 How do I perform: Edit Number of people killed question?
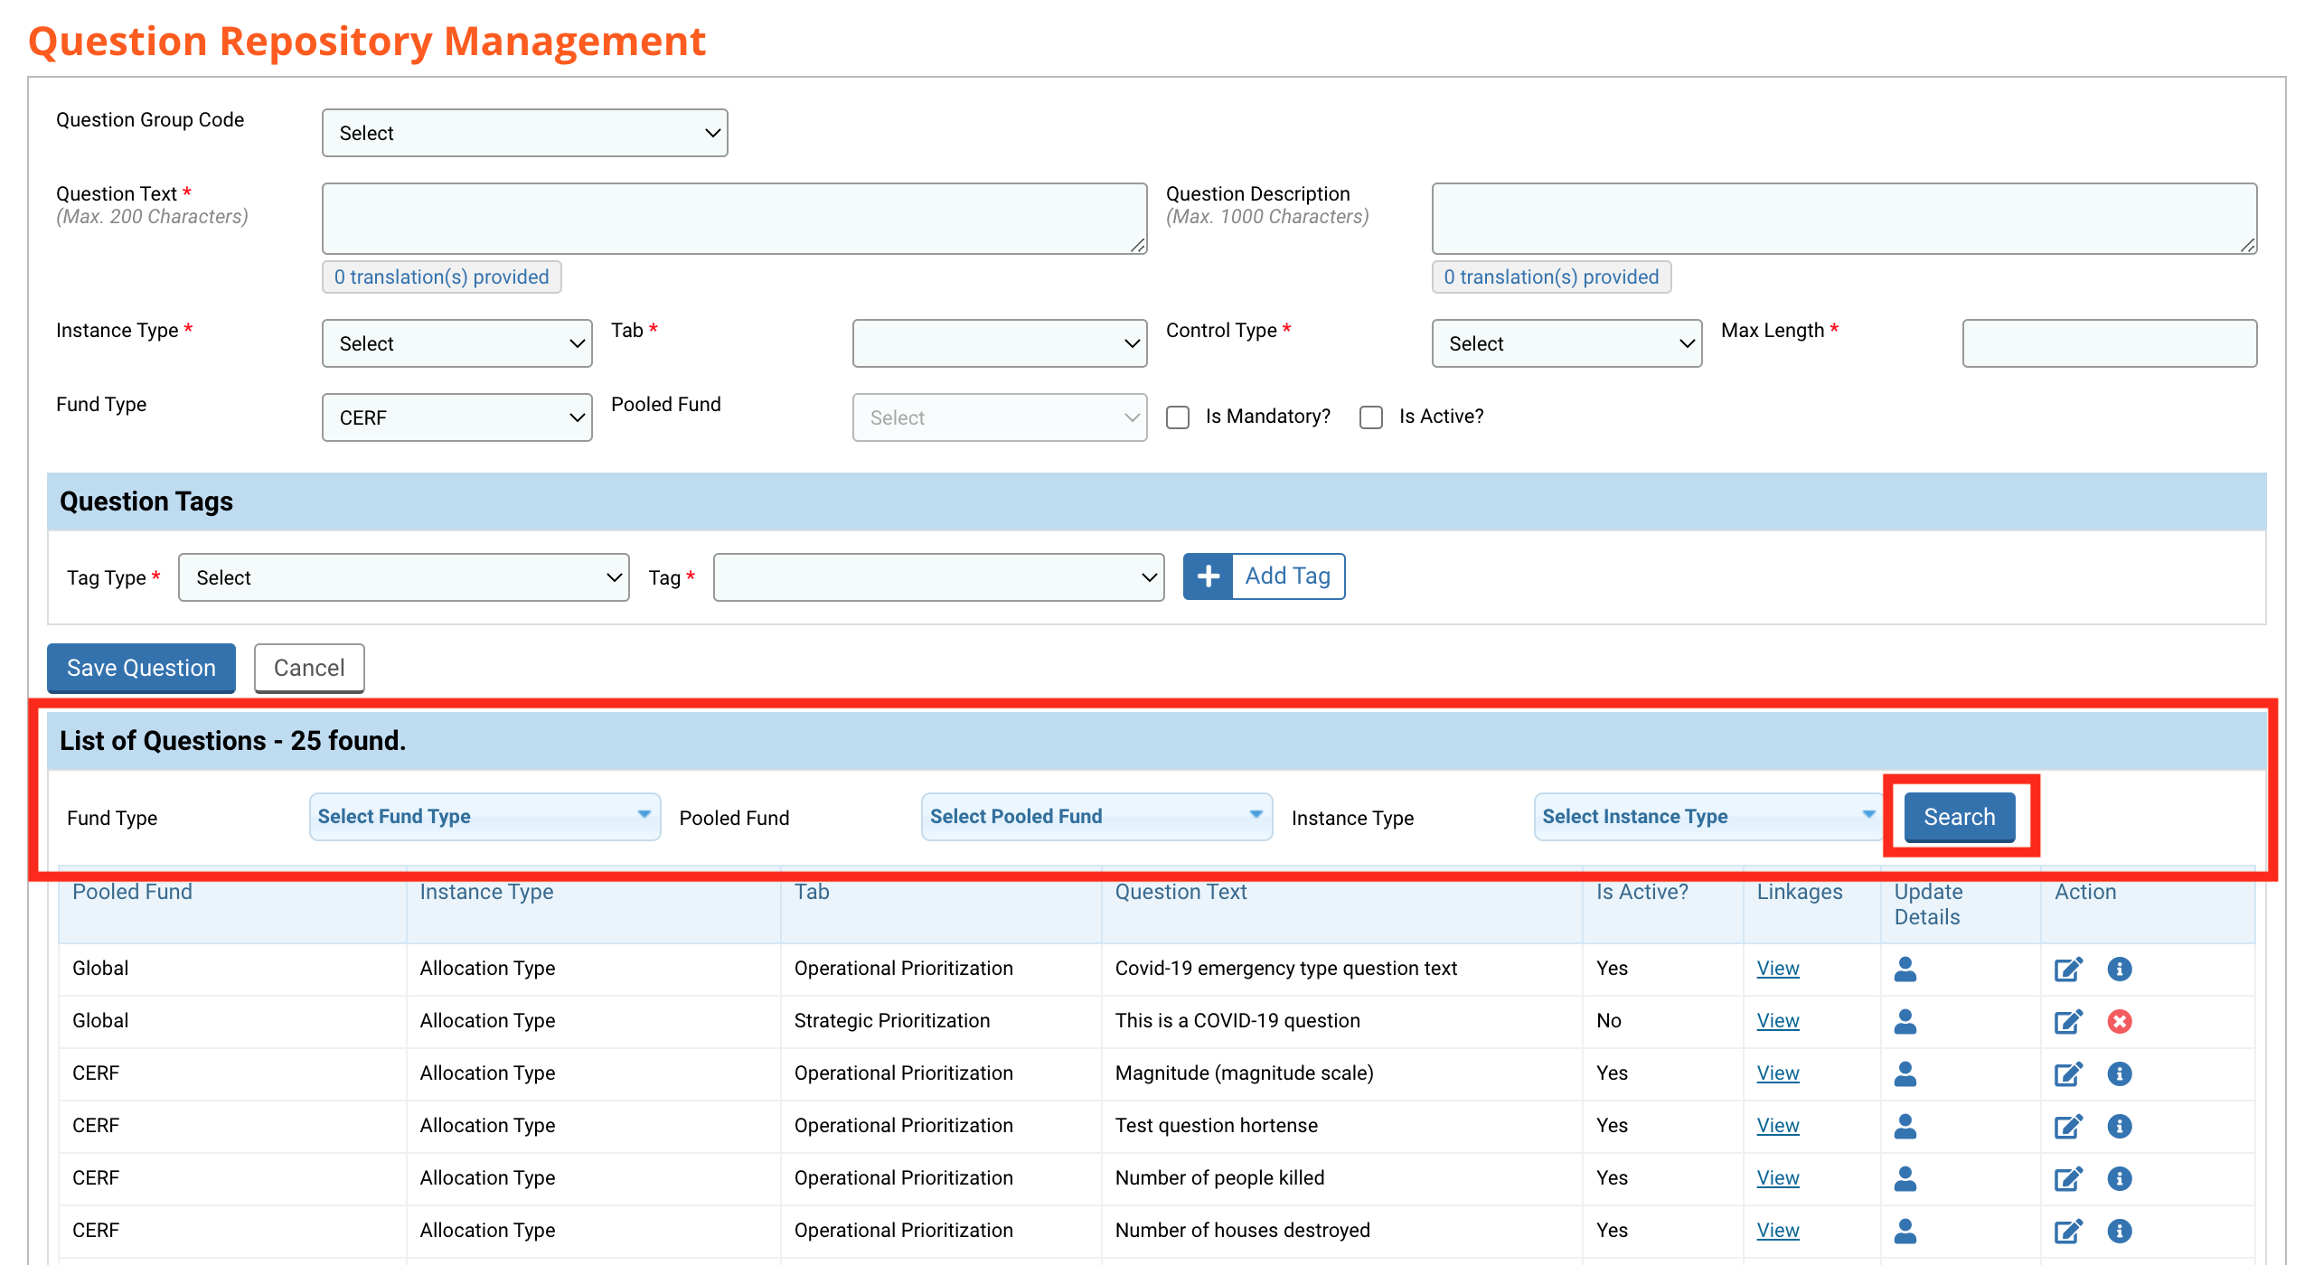pyautogui.click(x=2068, y=1178)
